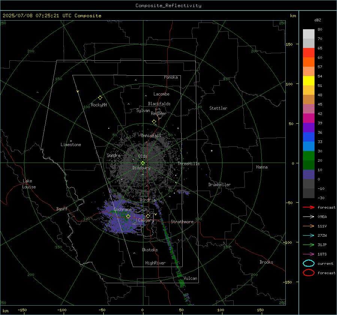
Task: Click the Vulcan label
Action: [190, 278]
